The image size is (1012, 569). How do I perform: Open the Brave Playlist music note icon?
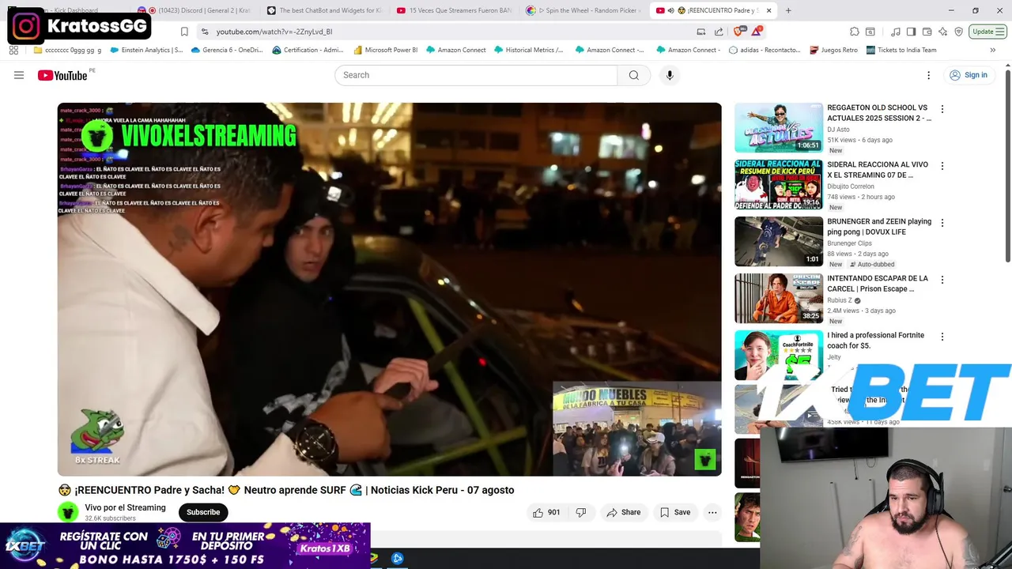[896, 32]
